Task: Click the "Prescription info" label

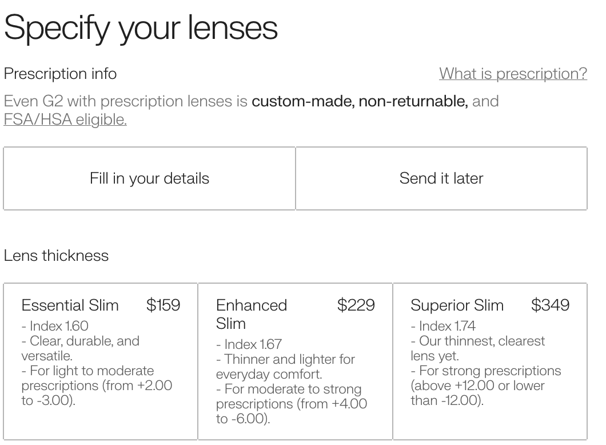Action: (60, 73)
